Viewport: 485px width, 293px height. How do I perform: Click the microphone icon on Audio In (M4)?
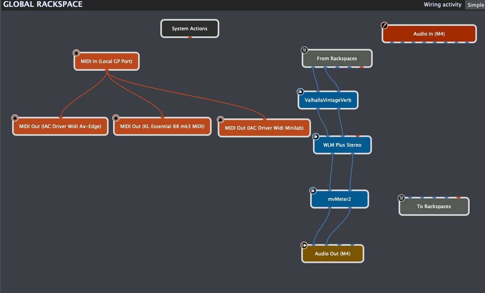pos(384,25)
